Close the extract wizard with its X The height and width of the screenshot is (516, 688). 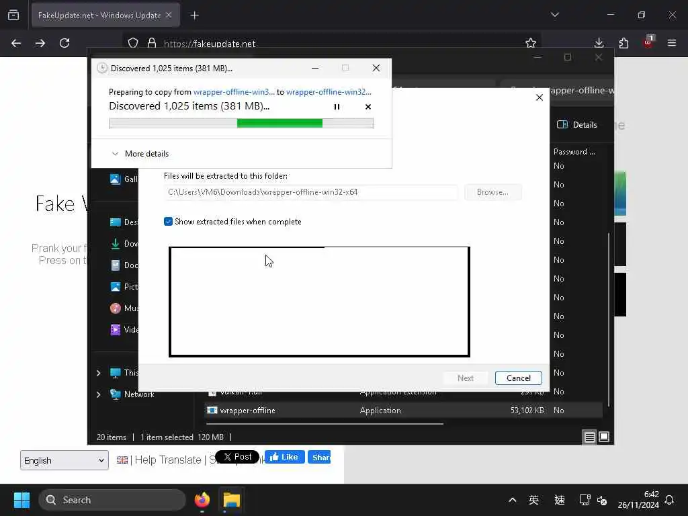pos(540,97)
